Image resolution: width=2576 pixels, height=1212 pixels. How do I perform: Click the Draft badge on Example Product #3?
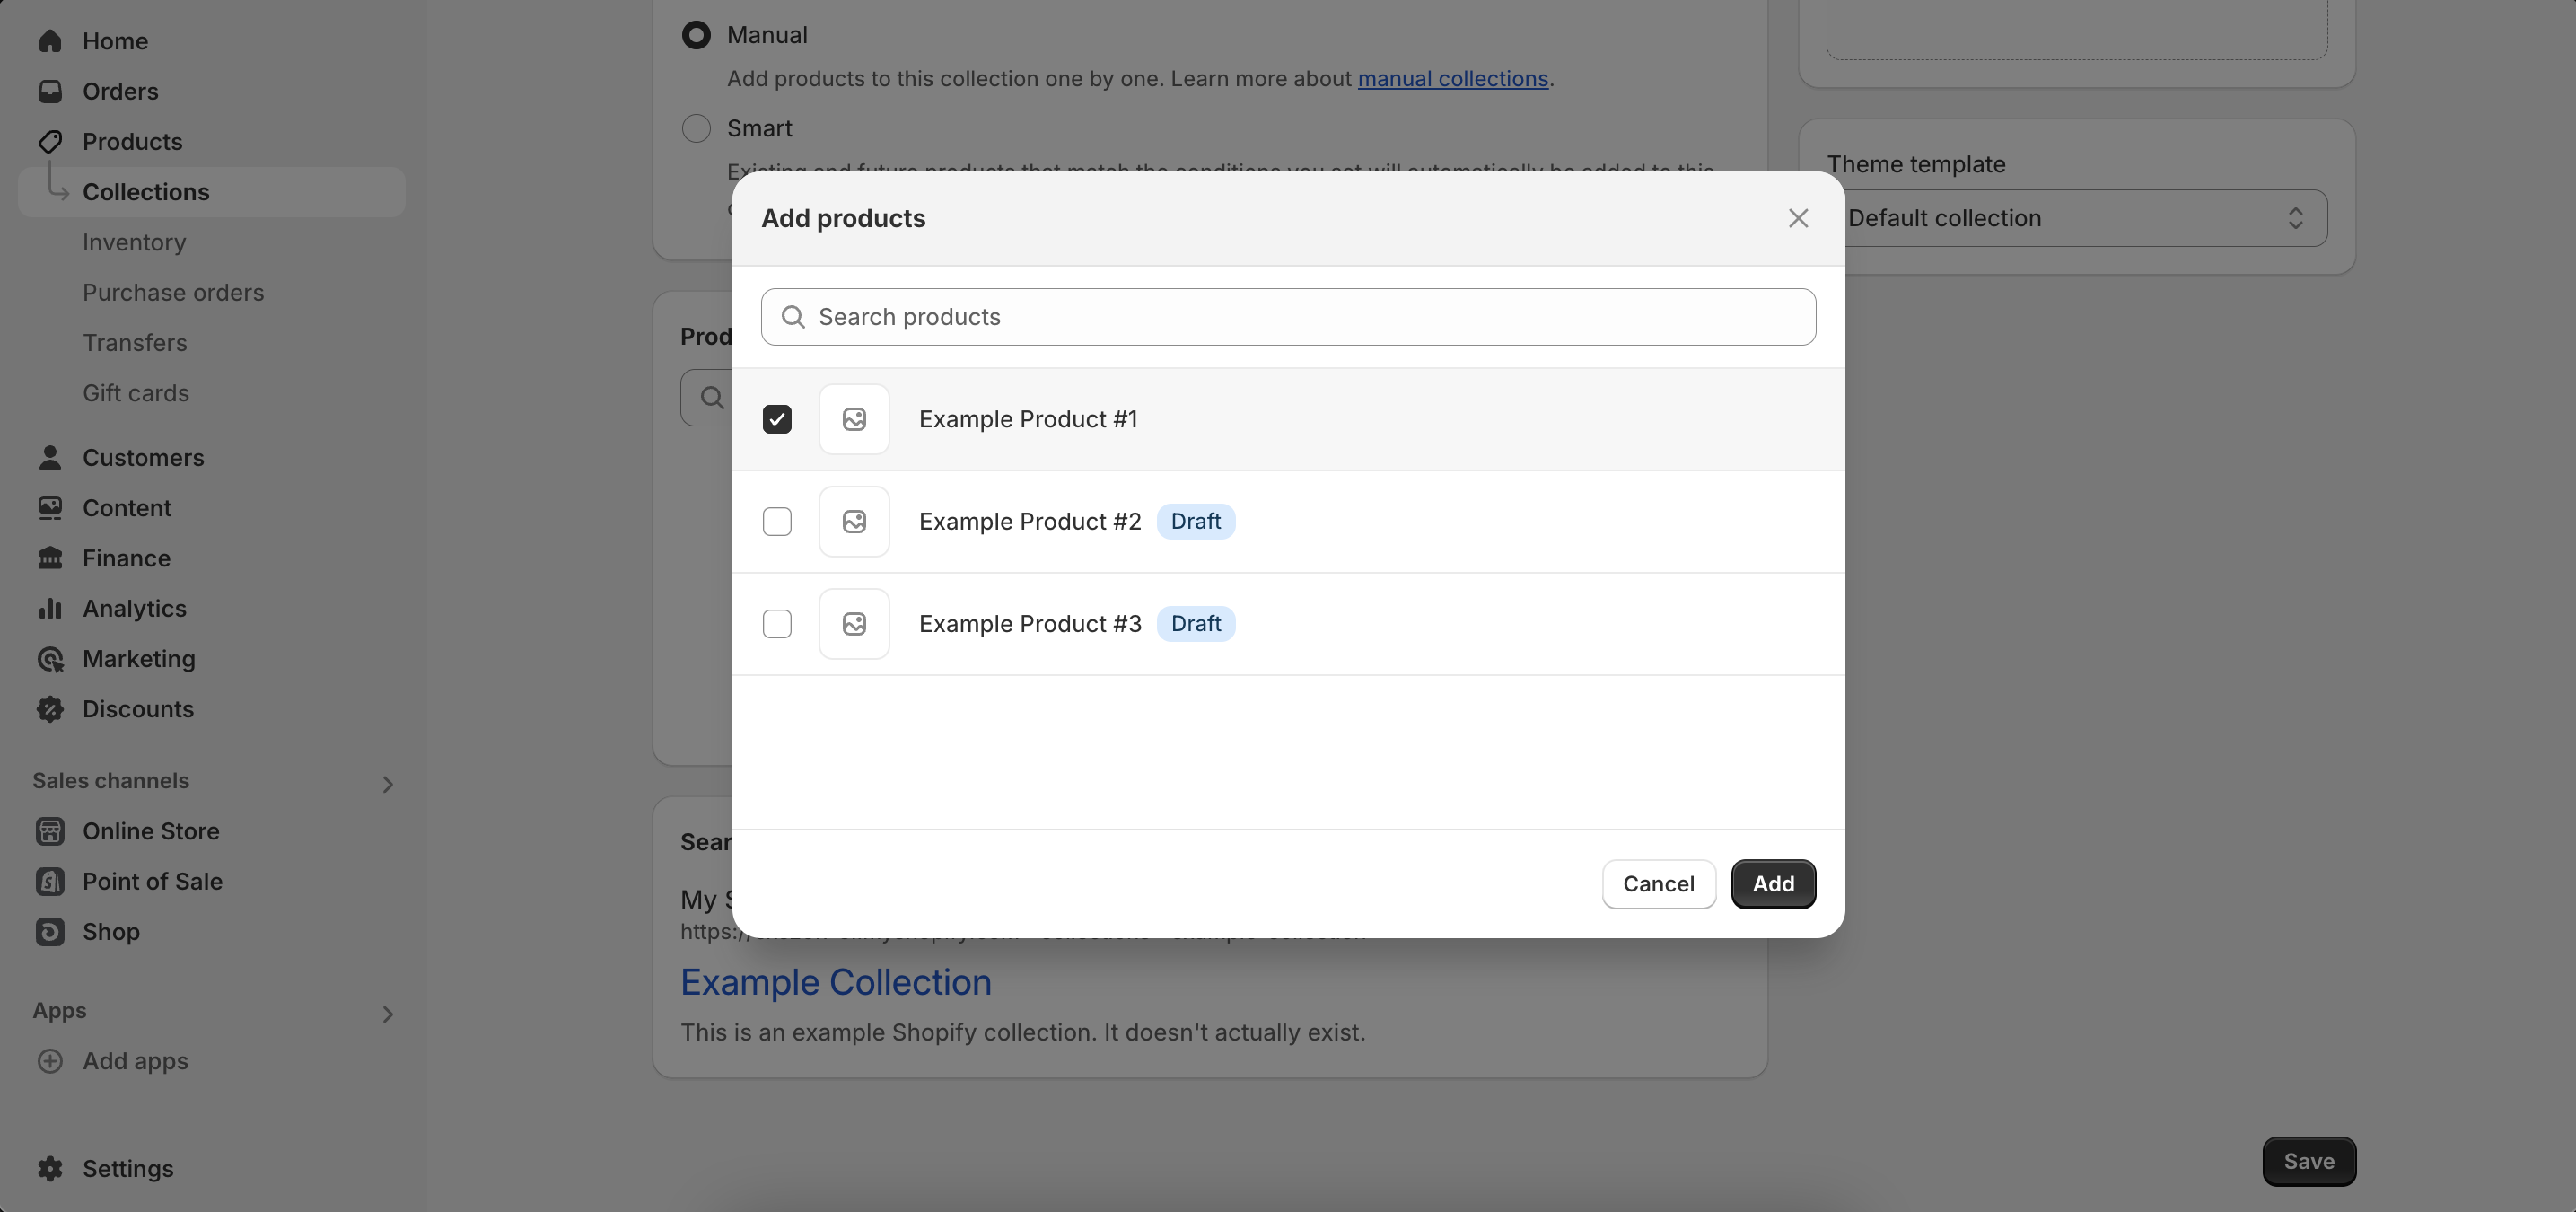(x=1195, y=623)
